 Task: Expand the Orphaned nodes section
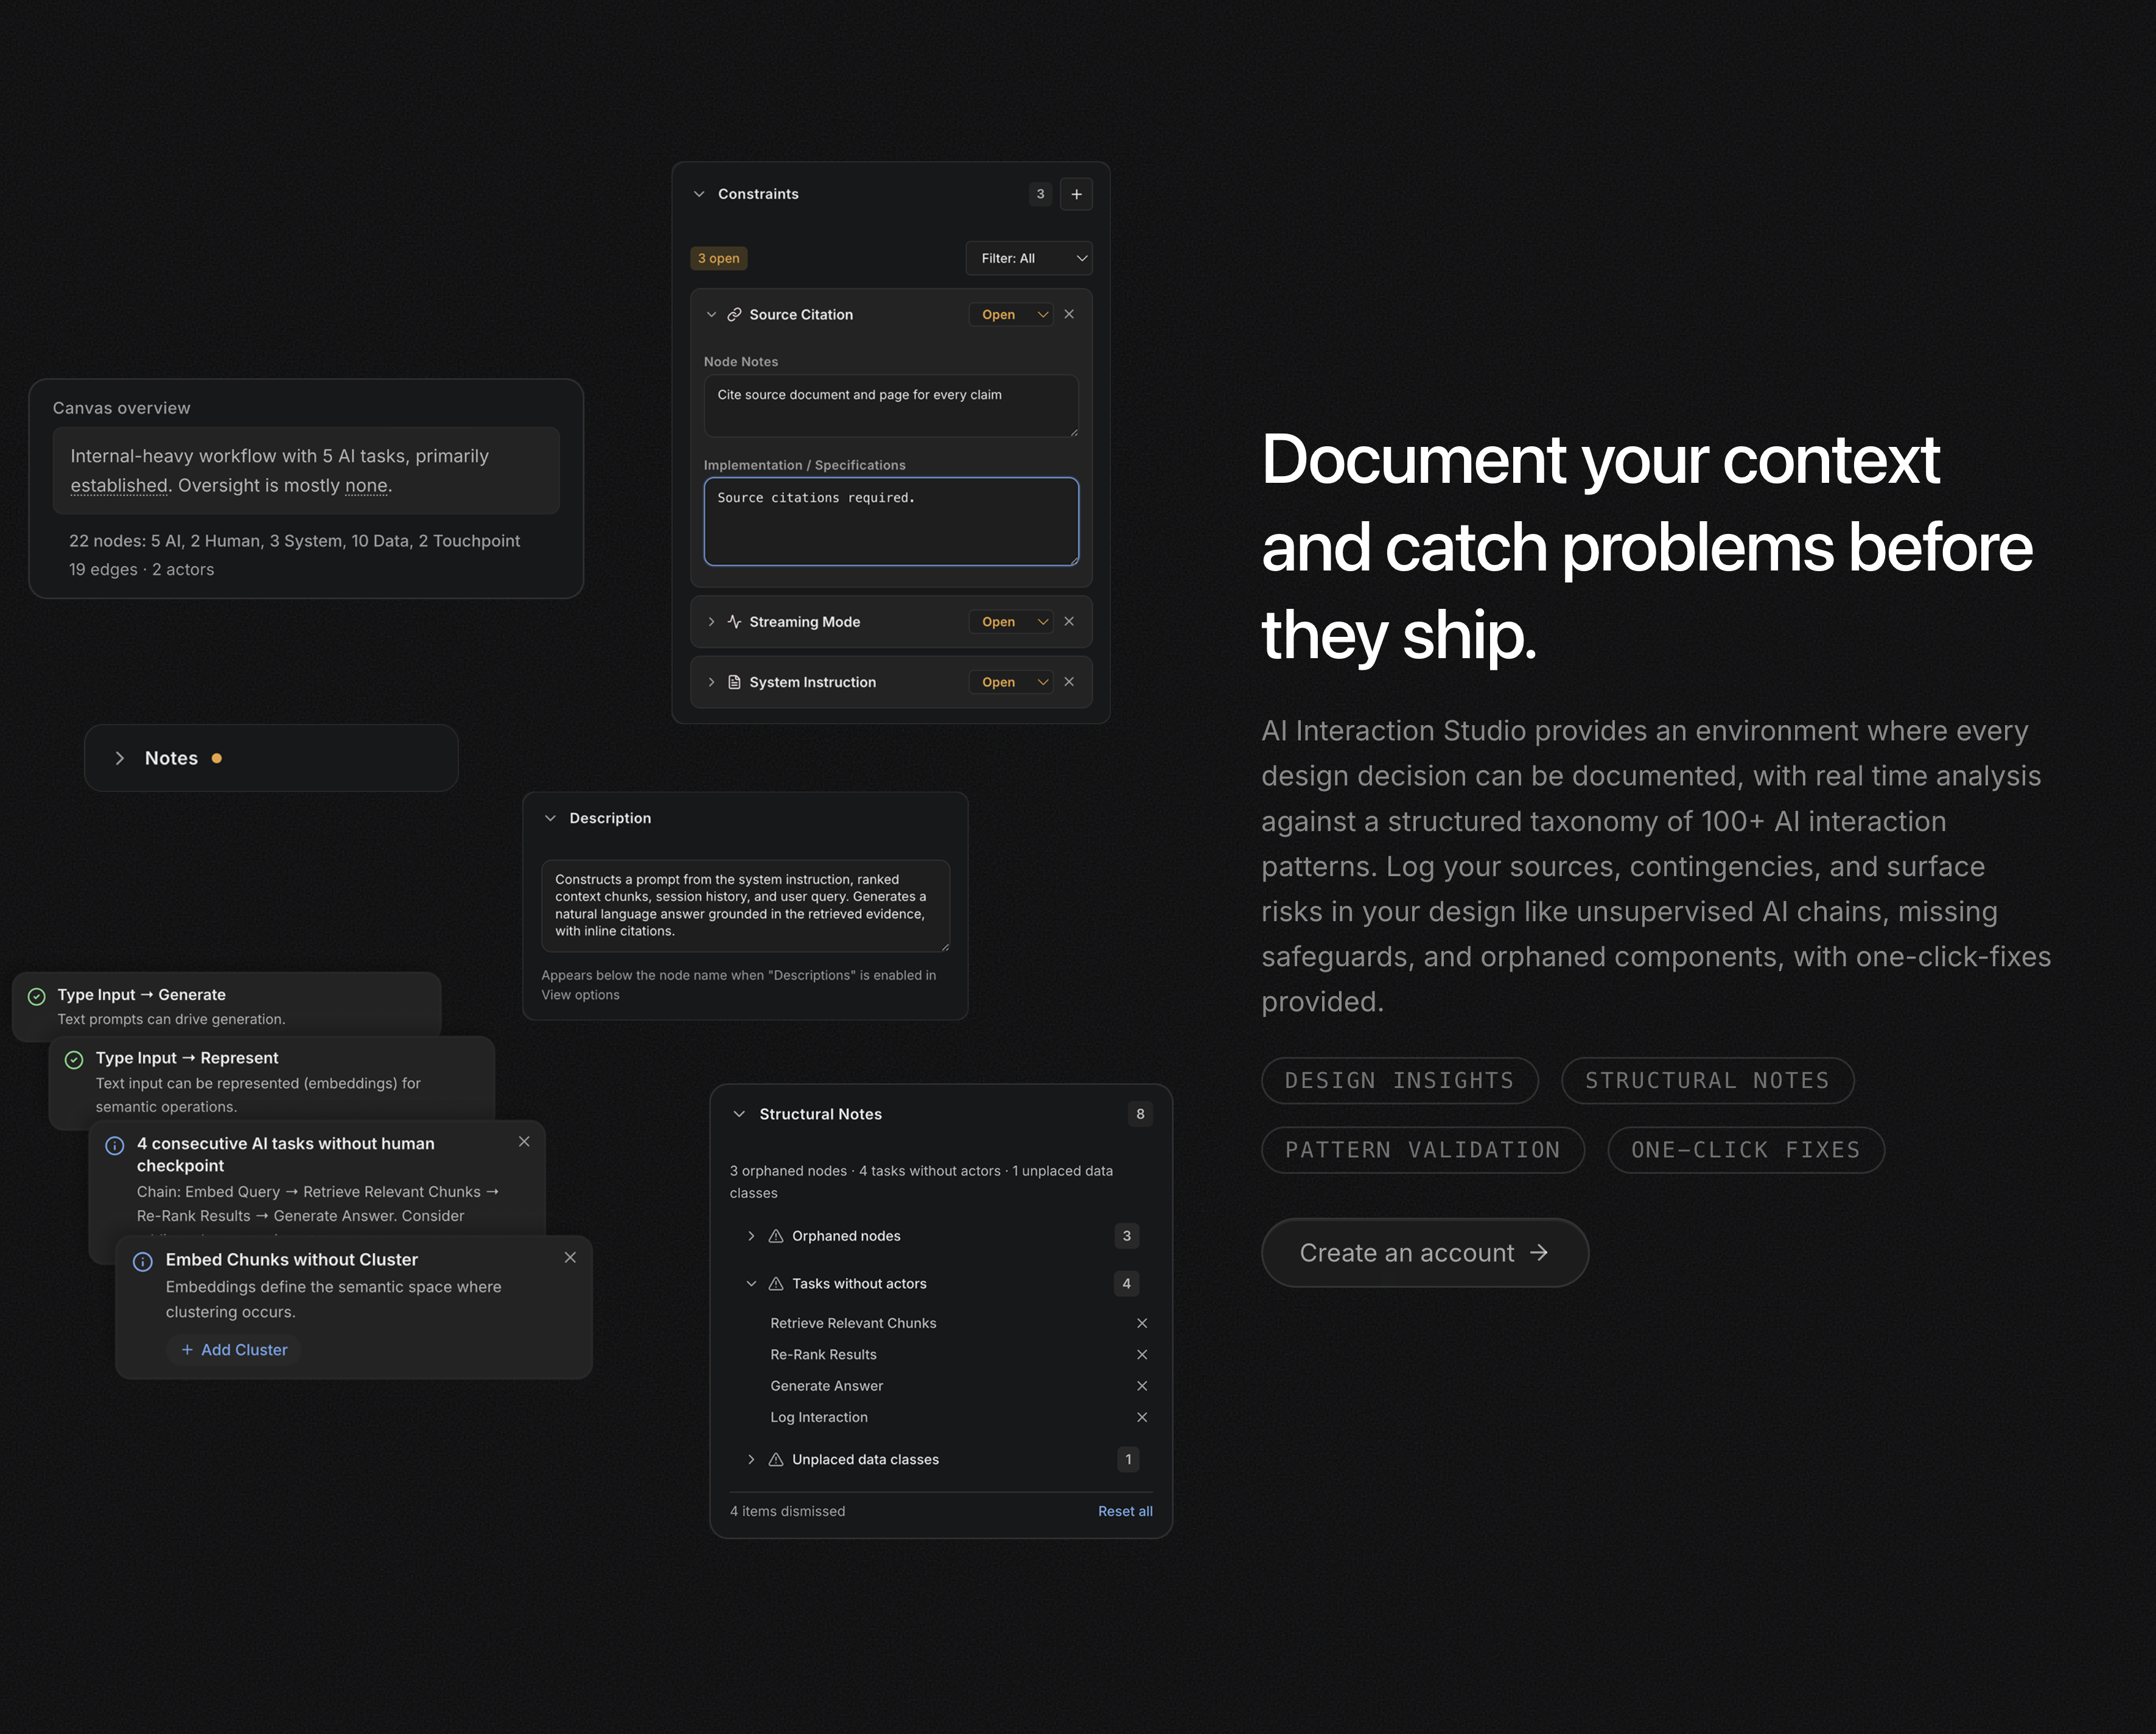click(751, 1235)
